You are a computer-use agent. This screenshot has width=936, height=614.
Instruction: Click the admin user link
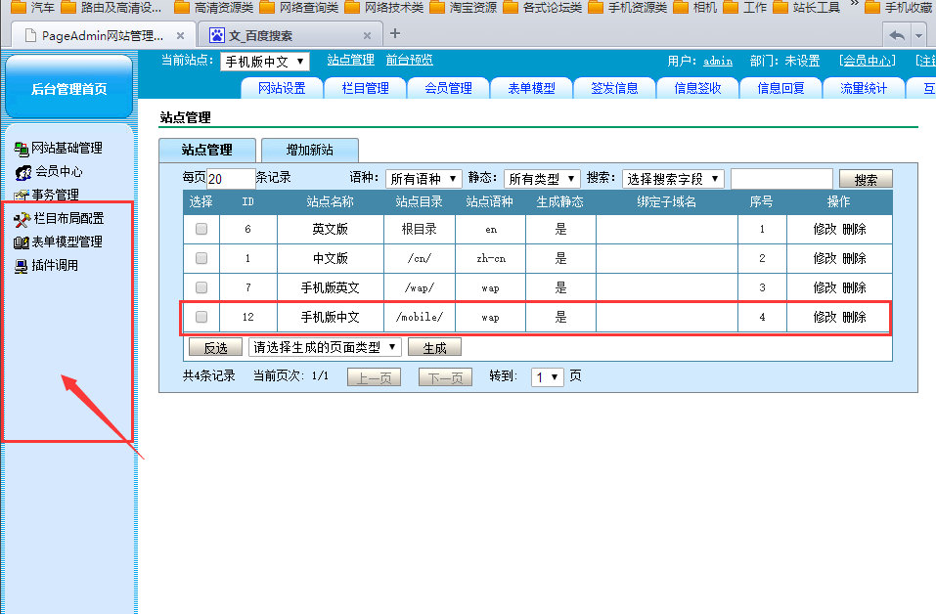click(717, 61)
